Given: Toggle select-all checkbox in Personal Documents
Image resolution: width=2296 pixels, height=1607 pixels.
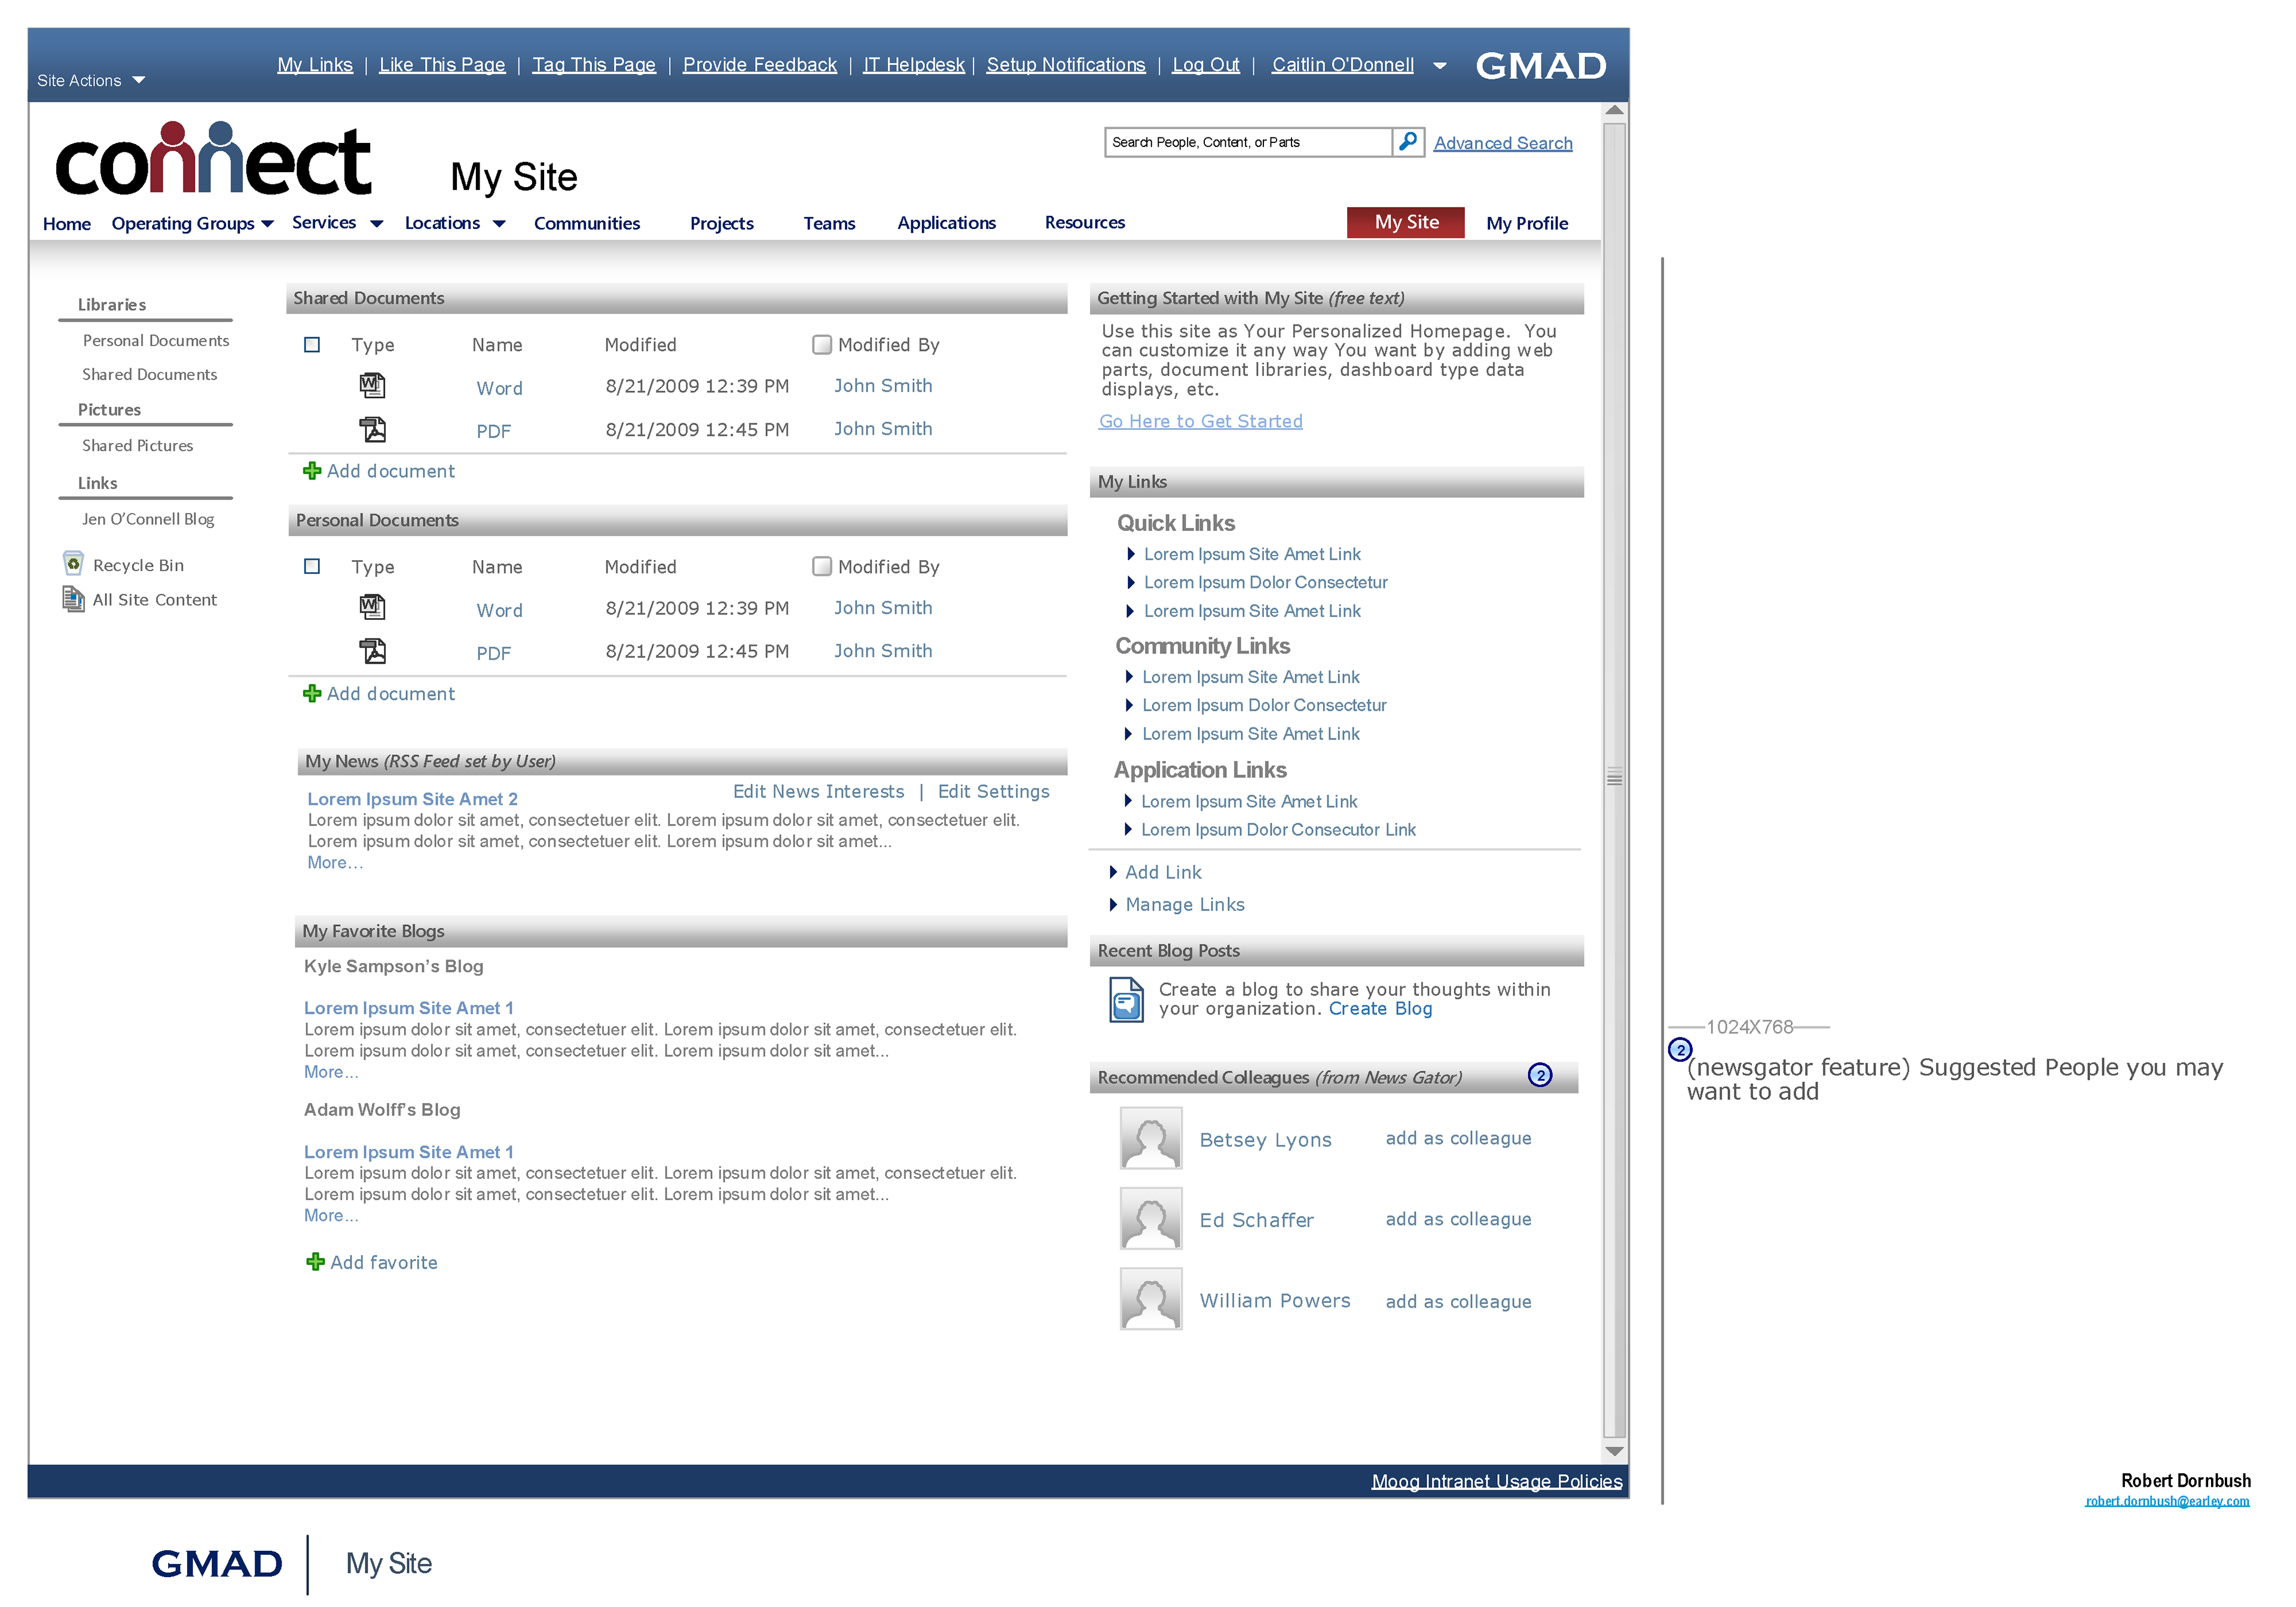Looking at the screenshot, I should [x=312, y=567].
